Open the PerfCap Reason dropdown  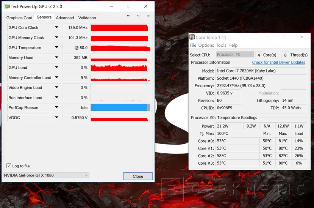[x=57, y=107]
